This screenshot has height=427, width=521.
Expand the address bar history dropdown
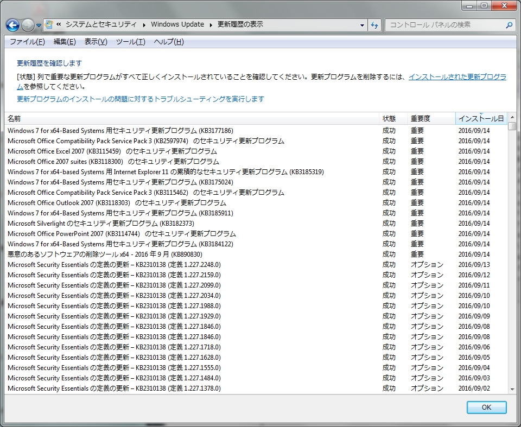point(362,25)
